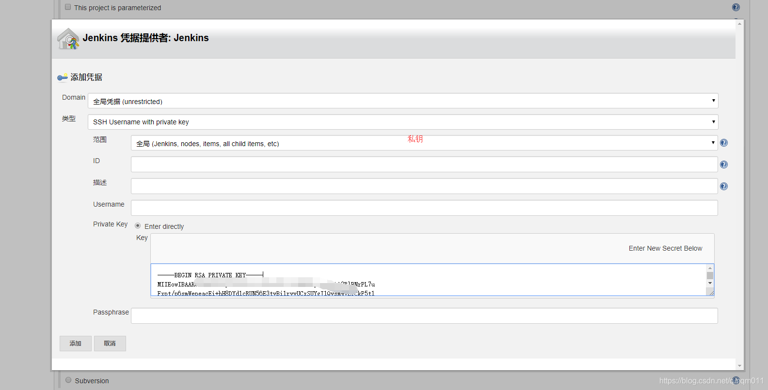The image size is (768, 390).
Task: Focus the Passphrase input field
Action: pos(424,316)
